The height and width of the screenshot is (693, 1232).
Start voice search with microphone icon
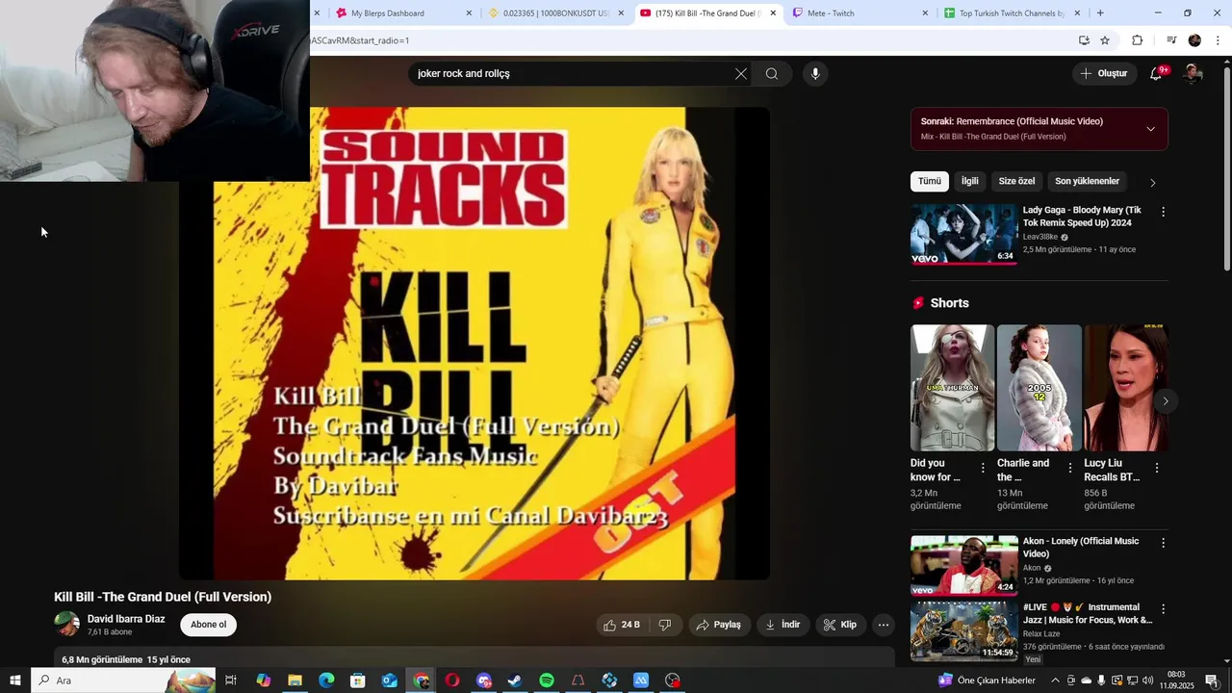pos(815,74)
